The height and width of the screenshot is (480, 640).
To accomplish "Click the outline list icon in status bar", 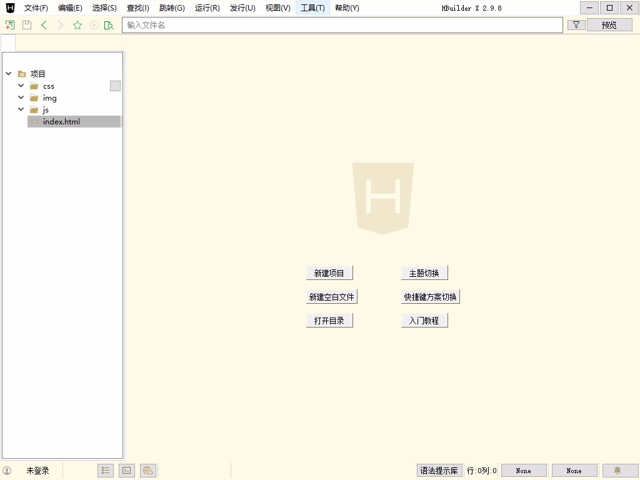I will click(105, 470).
